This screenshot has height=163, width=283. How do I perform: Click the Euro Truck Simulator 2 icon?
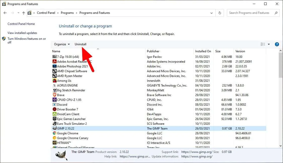tap(54, 124)
